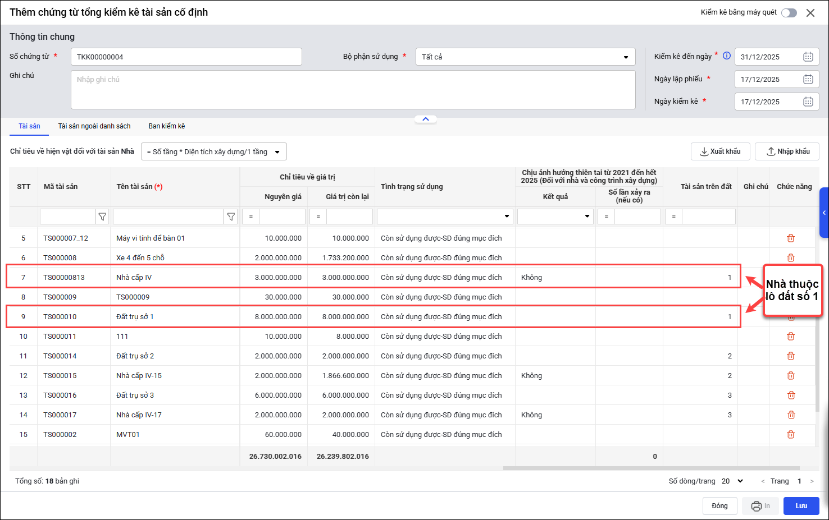Viewport: 829px width, 520px height.
Task: Click filter icon for Tên tài sản column
Action: (231, 217)
